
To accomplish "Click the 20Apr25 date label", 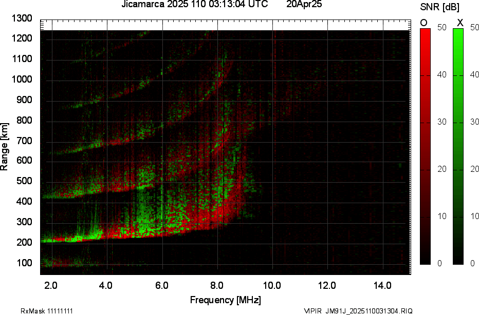I will coord(304,4).
